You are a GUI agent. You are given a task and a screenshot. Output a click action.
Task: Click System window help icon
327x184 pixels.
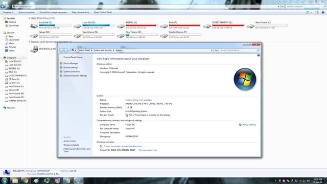[x=259, y=55]
